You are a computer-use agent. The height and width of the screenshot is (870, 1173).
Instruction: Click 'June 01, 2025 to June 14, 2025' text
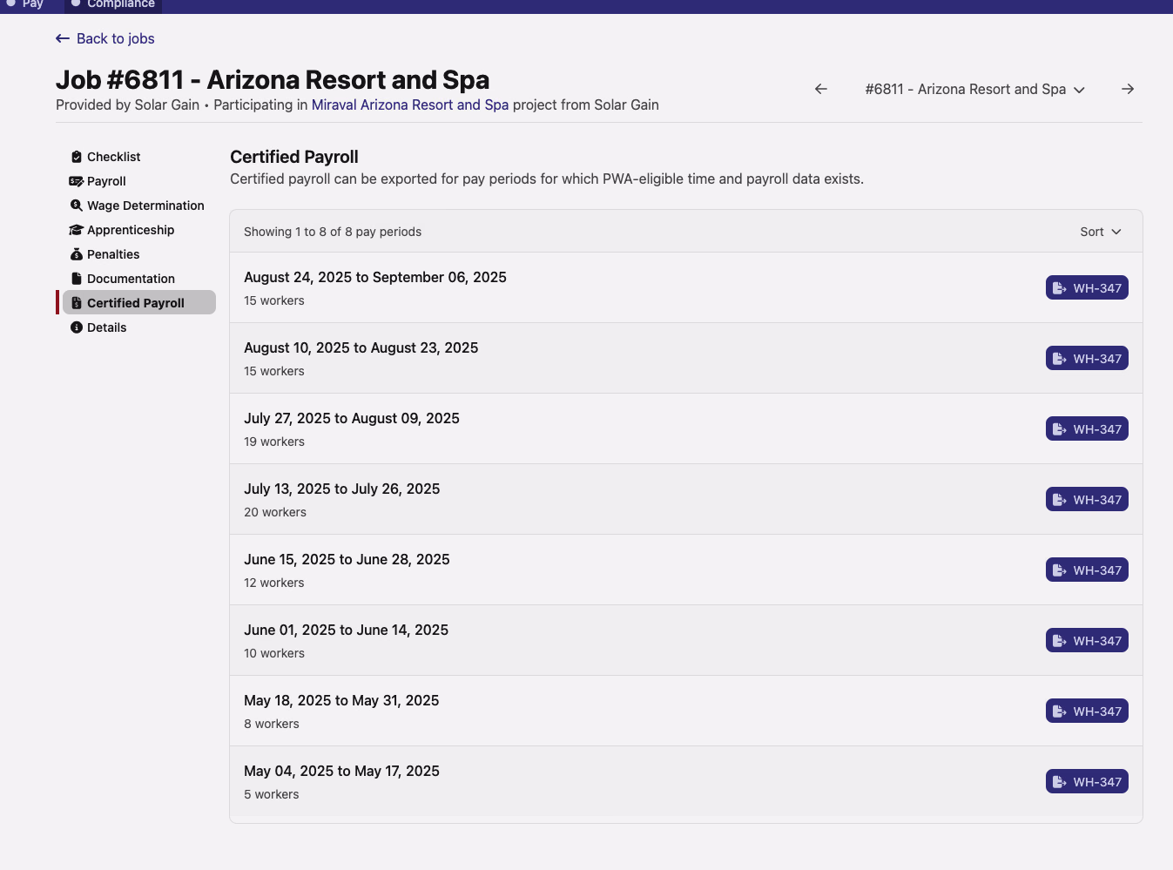click(x=347, y=630)
